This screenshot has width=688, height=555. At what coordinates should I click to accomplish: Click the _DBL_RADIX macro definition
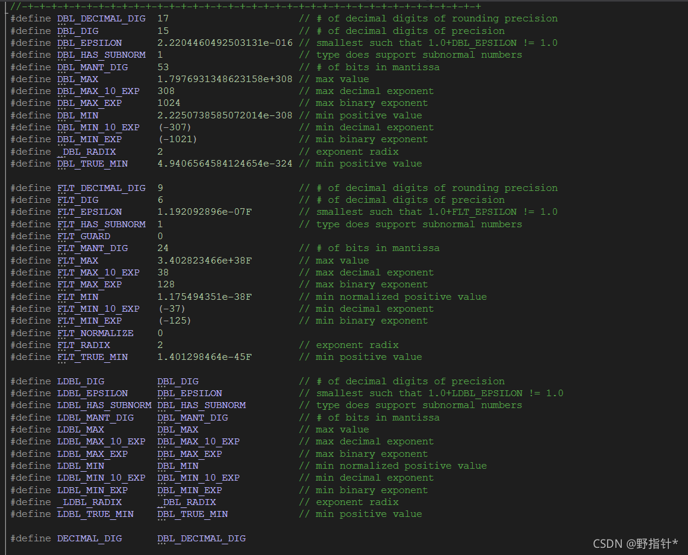click(x=86, y=152)
